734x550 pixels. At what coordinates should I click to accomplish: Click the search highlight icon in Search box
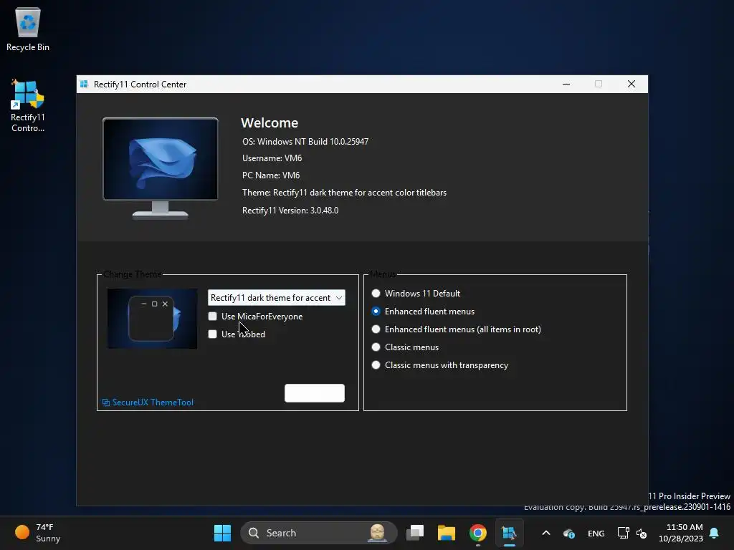(377, 533)
